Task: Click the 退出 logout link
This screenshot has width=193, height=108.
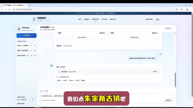Action: click(158, 19)
